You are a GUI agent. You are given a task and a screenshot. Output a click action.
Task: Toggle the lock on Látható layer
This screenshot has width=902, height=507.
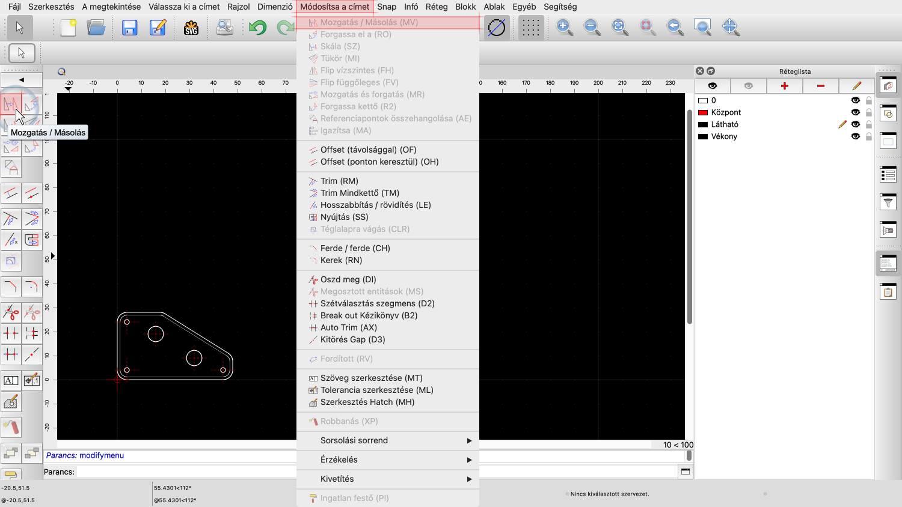coord(868,124)
